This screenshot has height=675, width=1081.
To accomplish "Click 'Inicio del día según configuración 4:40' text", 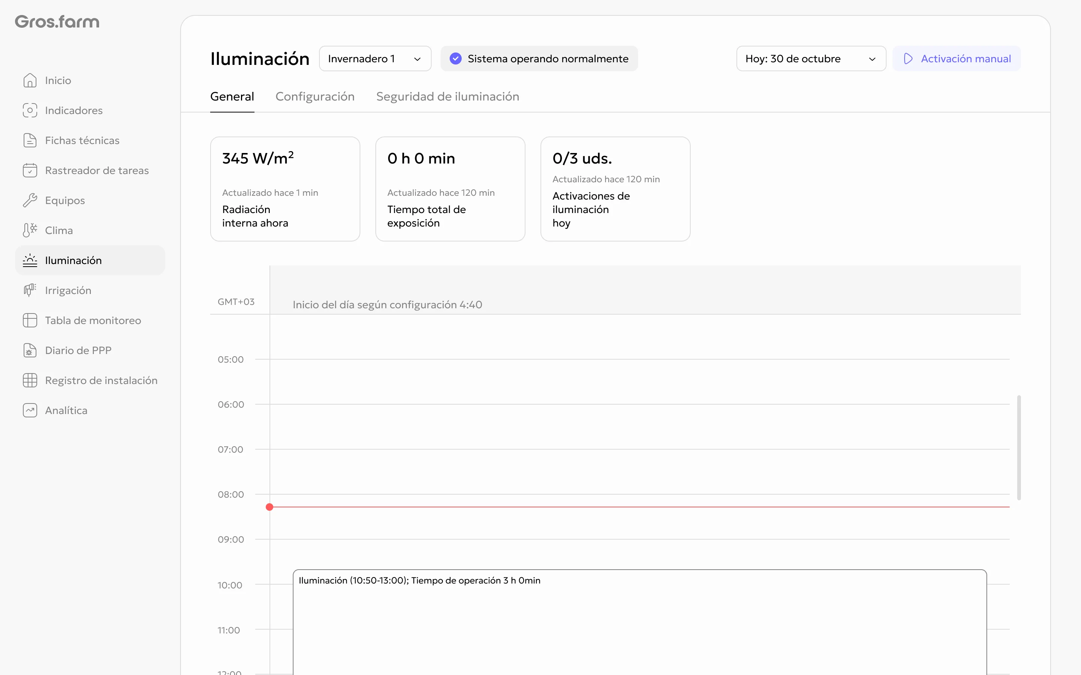I will [387, 304].
